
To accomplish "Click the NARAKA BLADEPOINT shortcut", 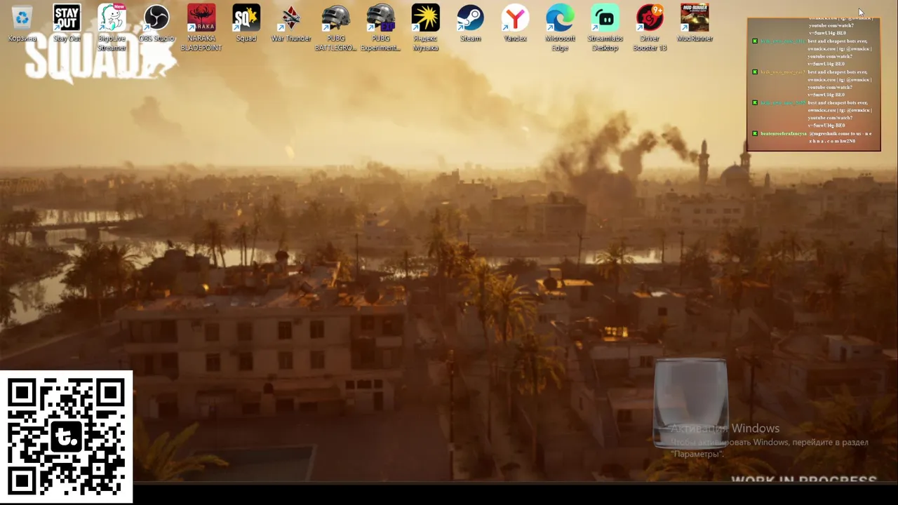I will (x=201, y=27).
